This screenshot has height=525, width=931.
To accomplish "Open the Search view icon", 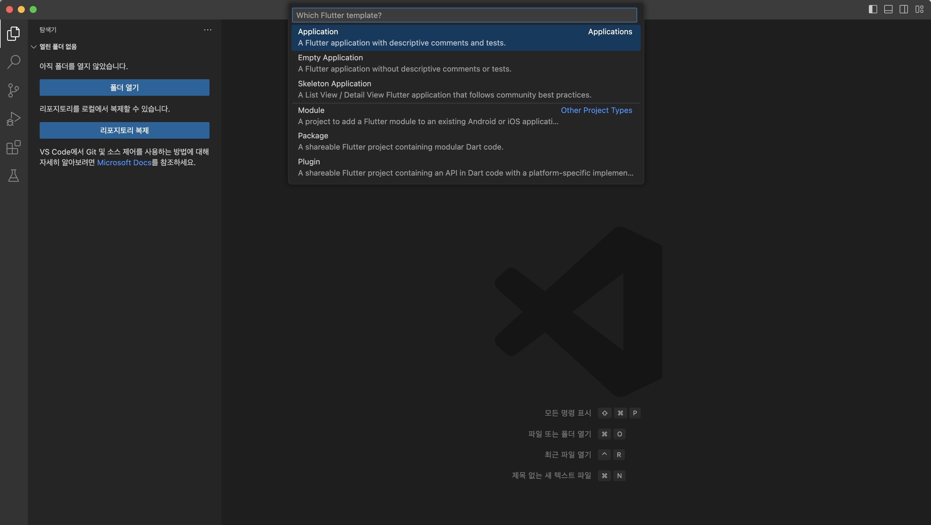I will 13,62.
